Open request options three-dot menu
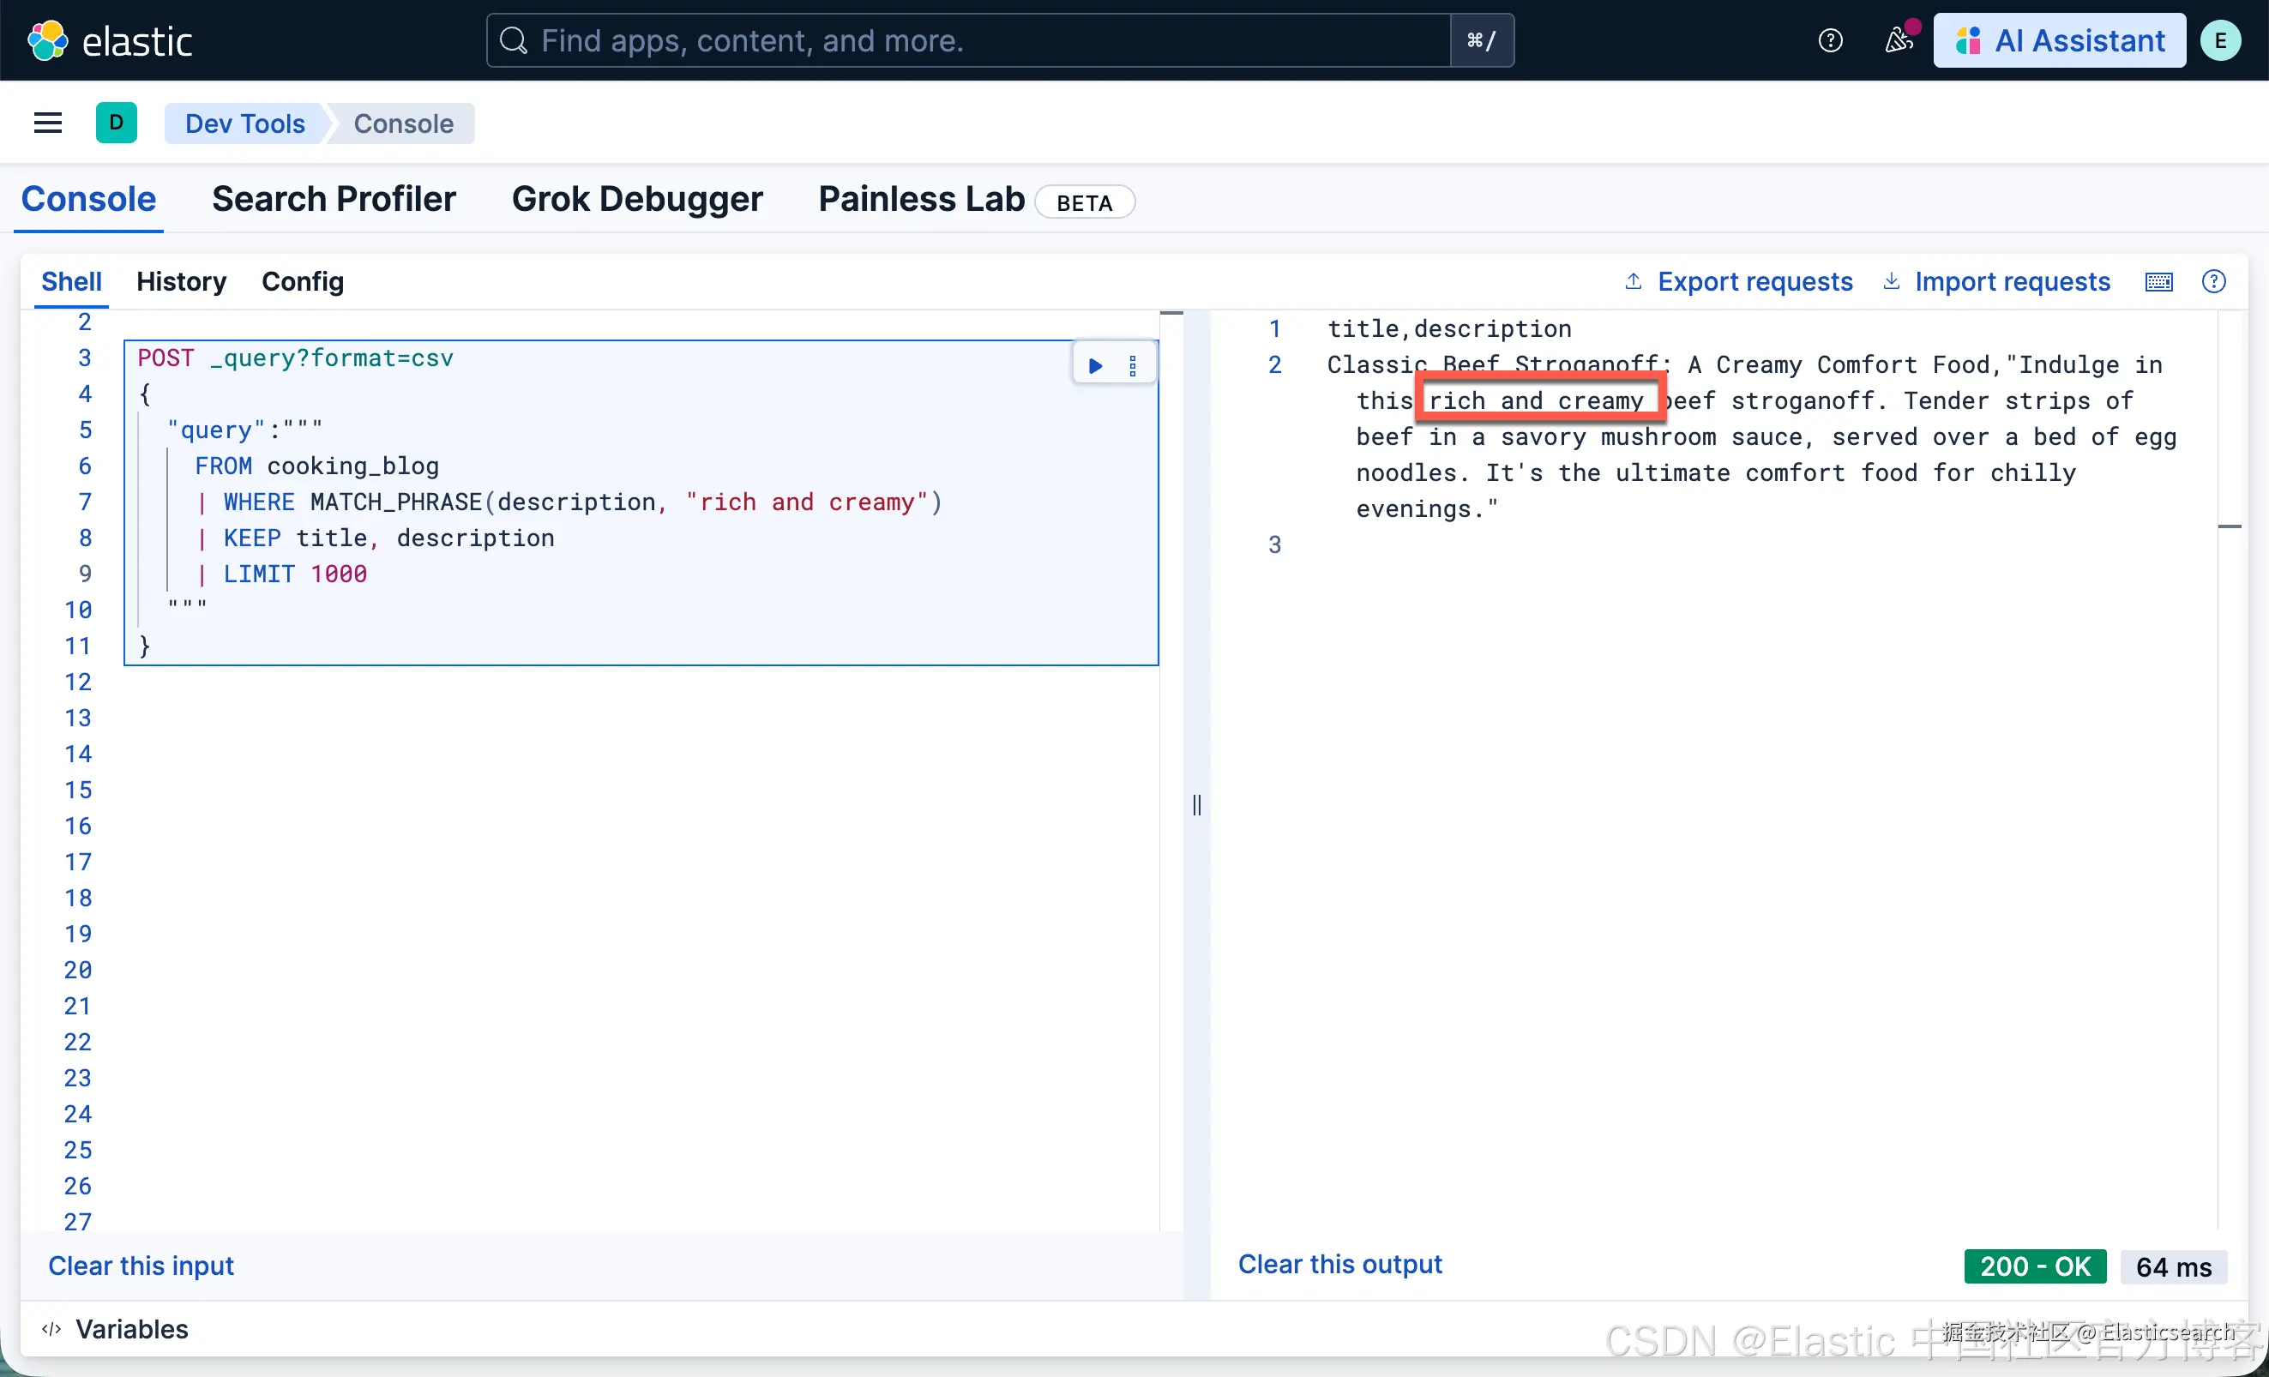2269x1377 pixels. click(x=1133, y=365)
